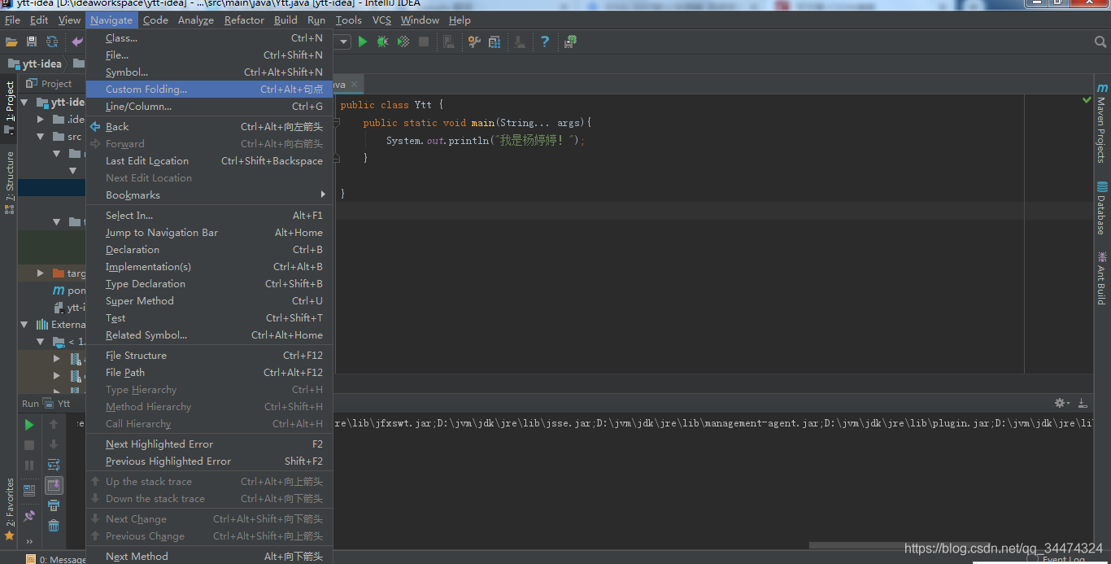Click the blue Help question mark icon
Image resolution: width=1111 pixels, height=564 pixels.
point(545,42)
